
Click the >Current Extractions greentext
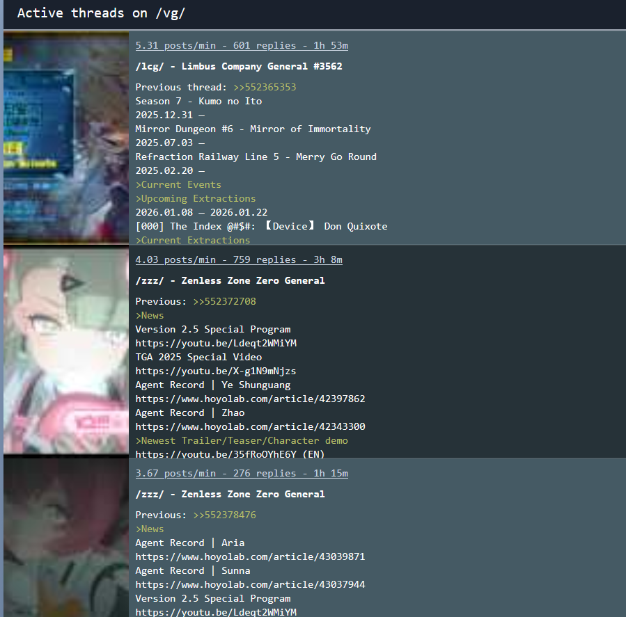(x=192, y=240)
